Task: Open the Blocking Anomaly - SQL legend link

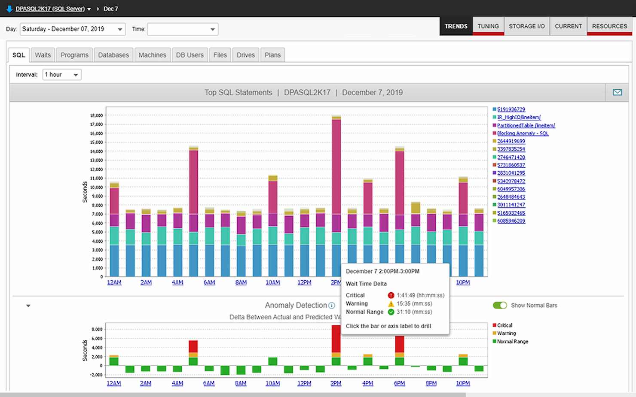Action: click(x=523, y=133)
